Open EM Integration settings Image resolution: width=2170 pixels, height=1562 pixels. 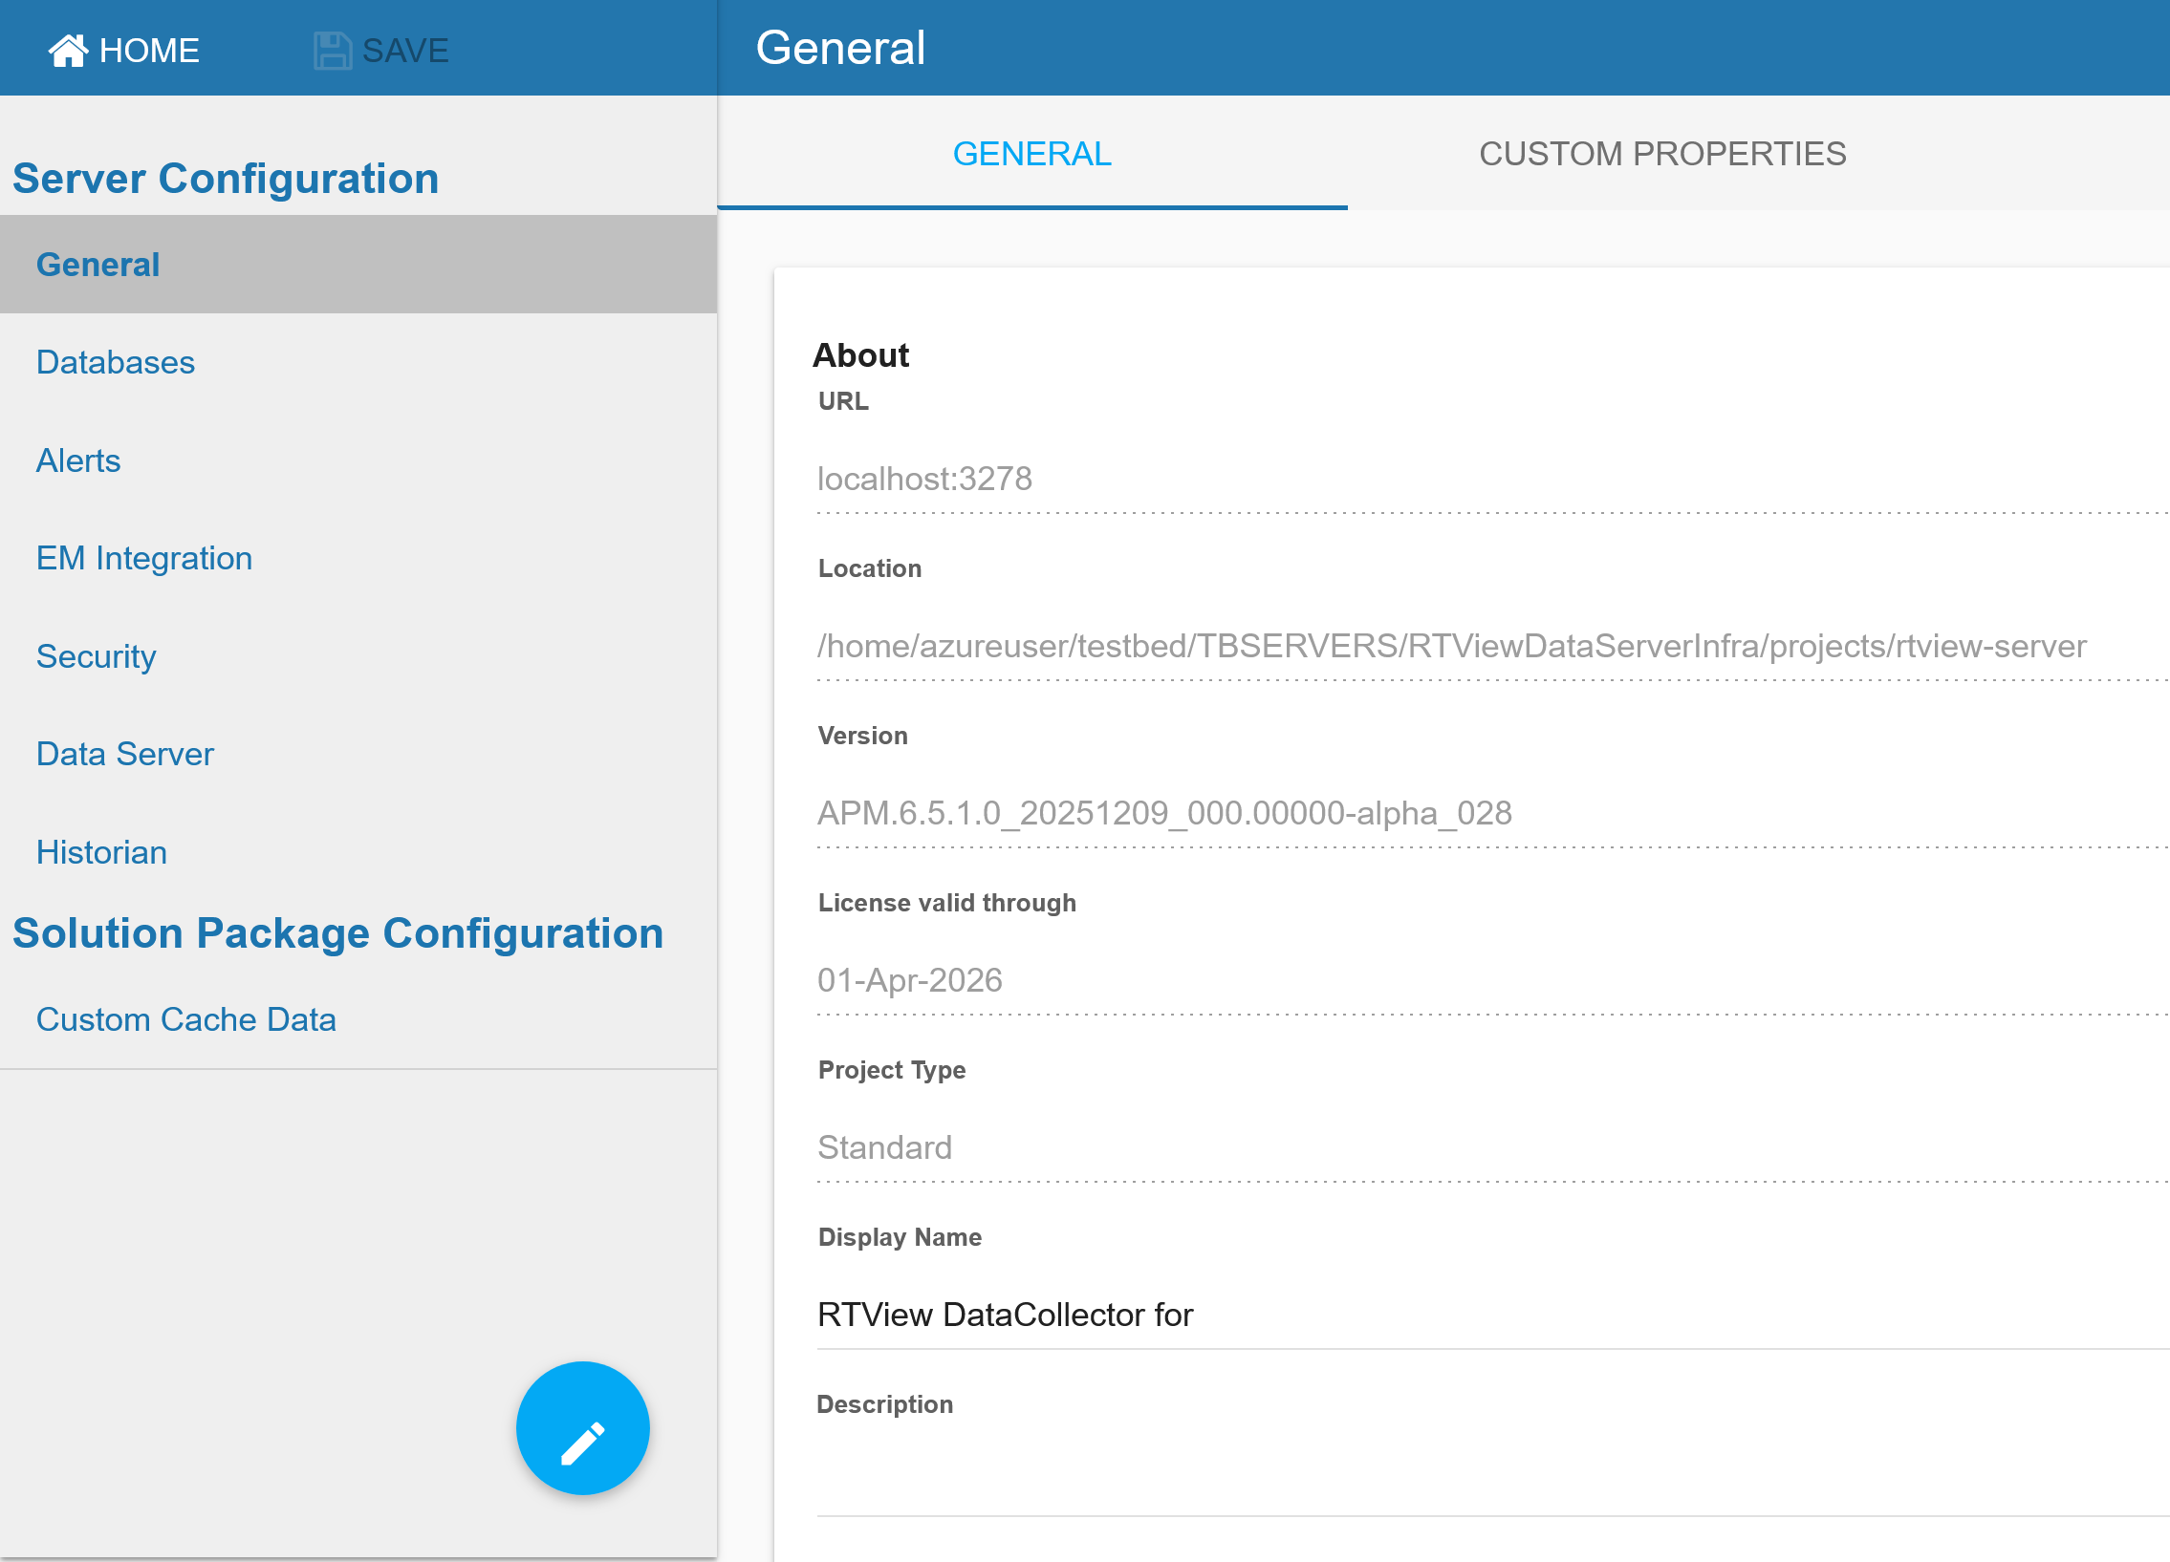[x=143, y=558]
